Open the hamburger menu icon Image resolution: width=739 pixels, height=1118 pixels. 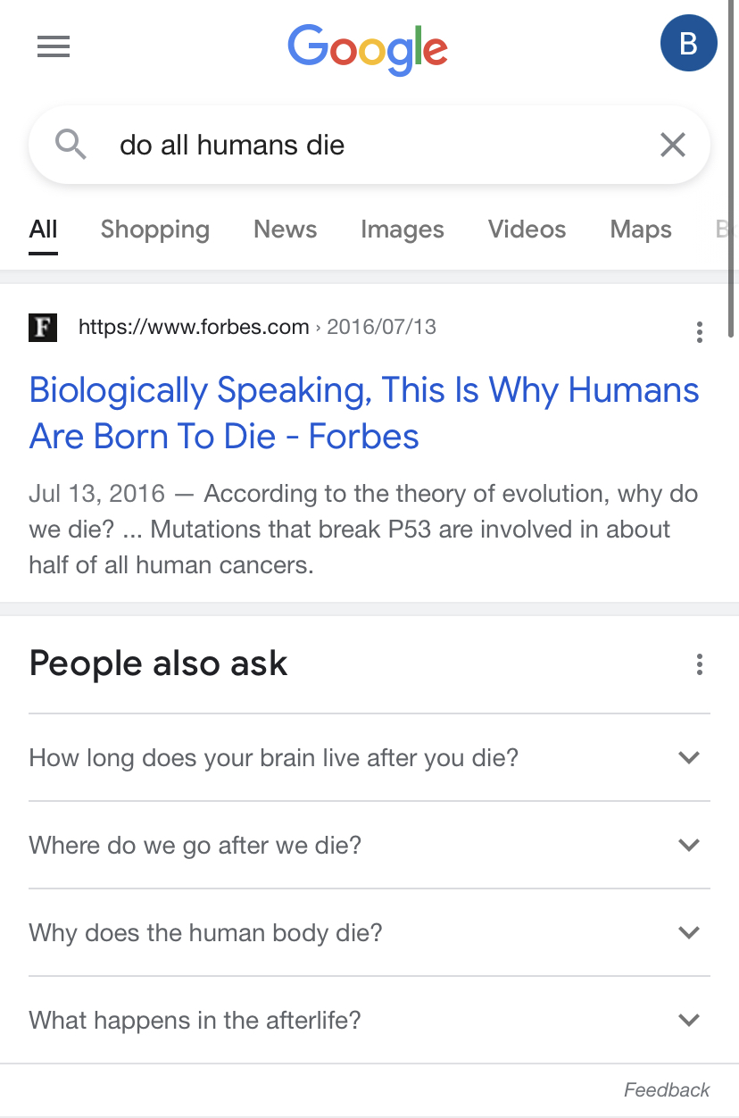click(54, 46)
